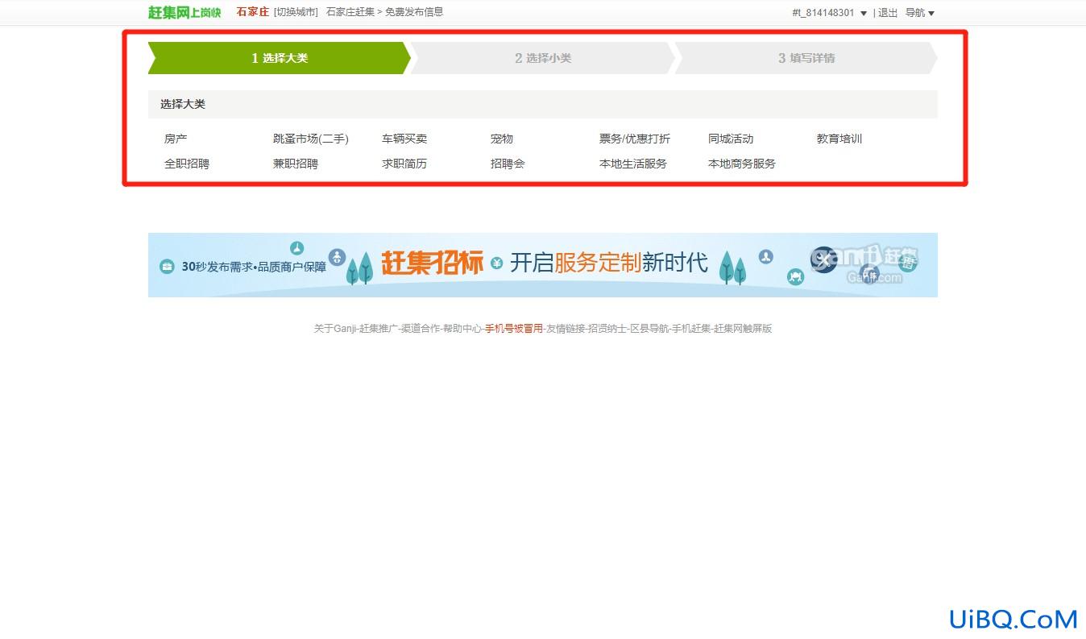
Task: Open the 区县导航 footer link
Action: 649,329
